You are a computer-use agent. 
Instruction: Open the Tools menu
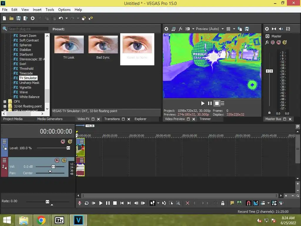50,10
